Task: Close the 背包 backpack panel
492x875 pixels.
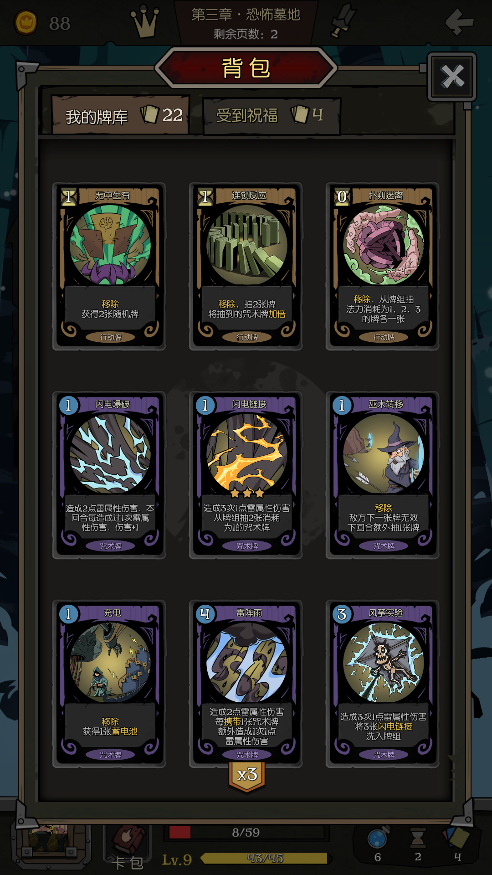Action: [x=452, y=76]
